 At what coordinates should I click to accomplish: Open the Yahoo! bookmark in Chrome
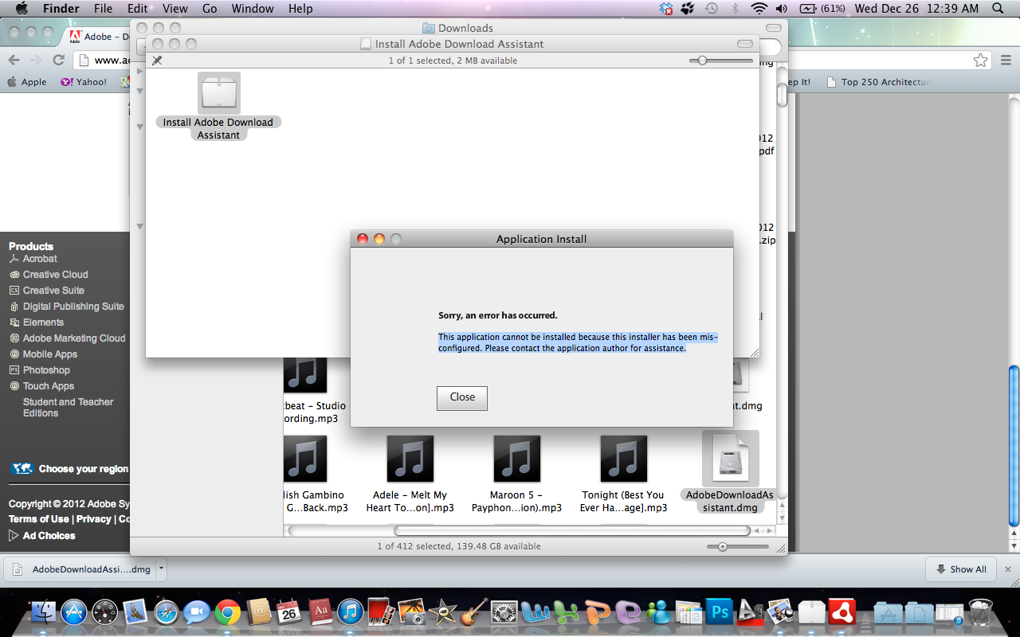(x=84, y=82)
